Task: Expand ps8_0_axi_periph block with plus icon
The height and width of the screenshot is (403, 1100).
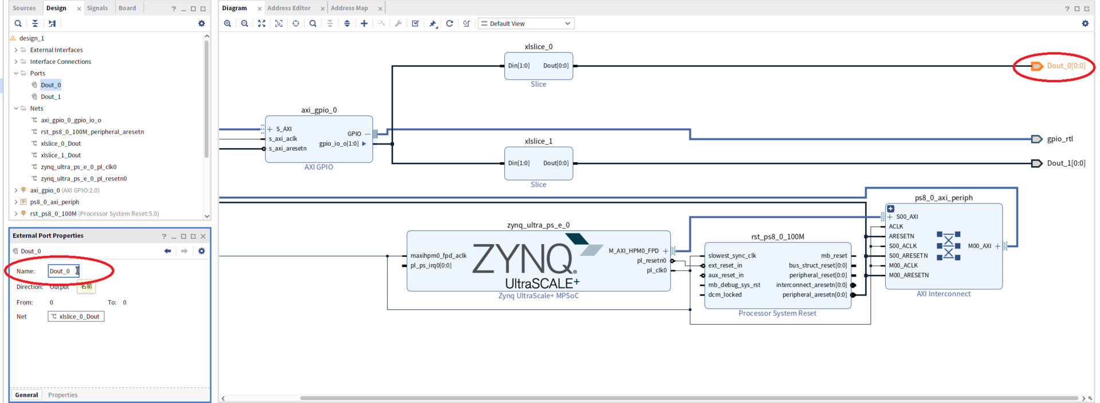Action: click(891, 209)
